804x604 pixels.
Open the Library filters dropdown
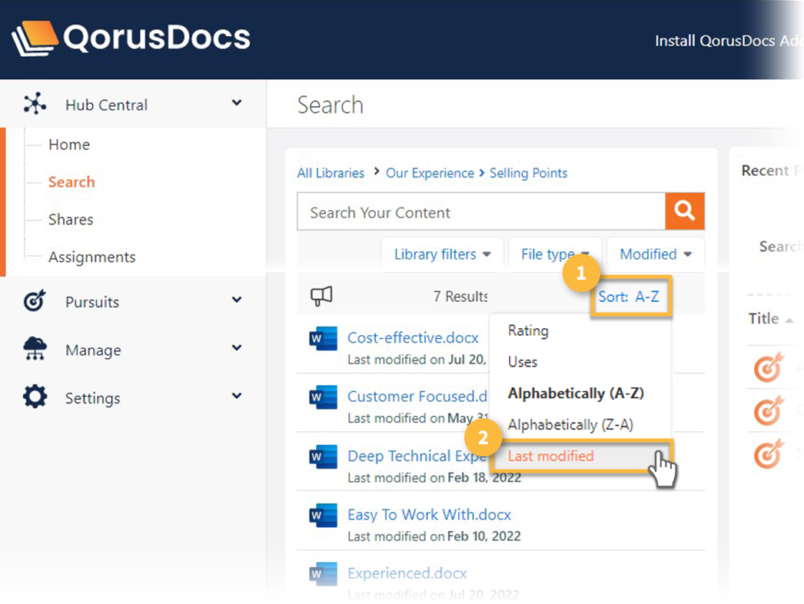tap(442, 254)
